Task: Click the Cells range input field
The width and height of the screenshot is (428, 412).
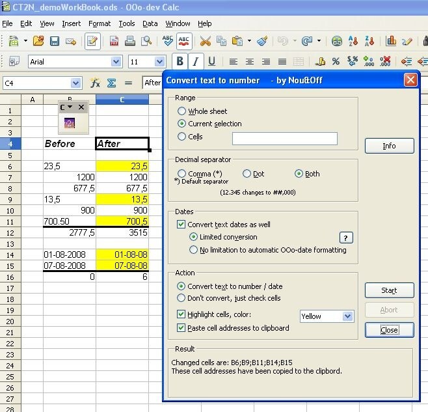Action: pos(285,139)
